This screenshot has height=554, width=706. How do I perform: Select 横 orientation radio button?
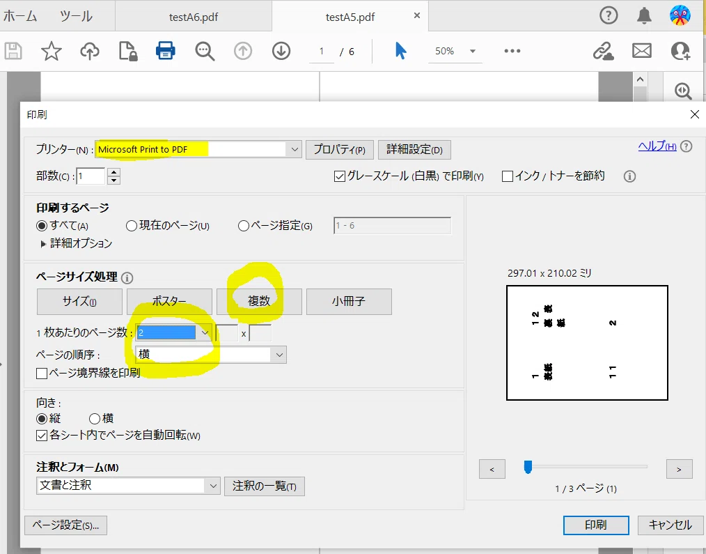point(95,419)
